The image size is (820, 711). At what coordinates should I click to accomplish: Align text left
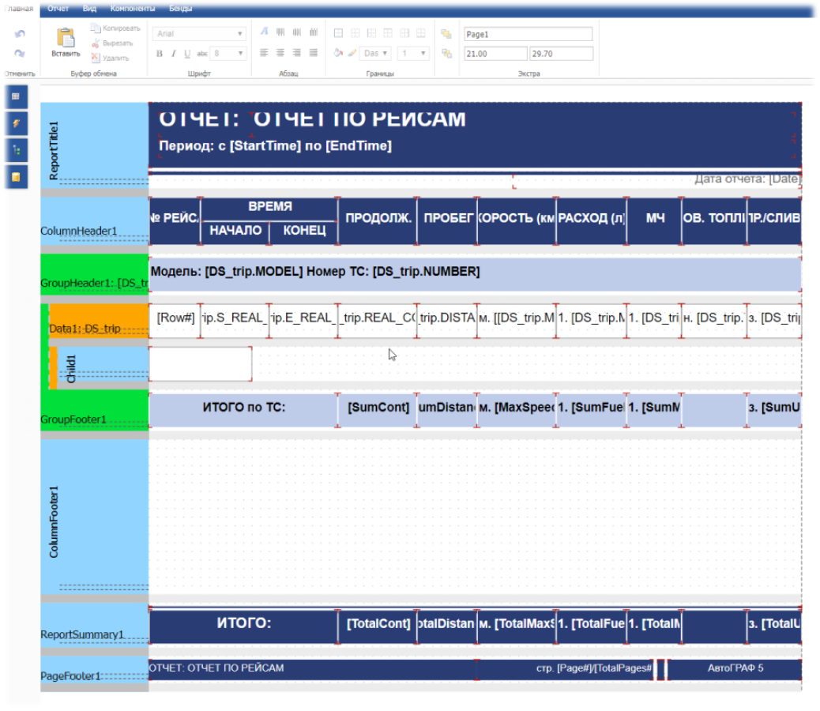tap(264, 53)
